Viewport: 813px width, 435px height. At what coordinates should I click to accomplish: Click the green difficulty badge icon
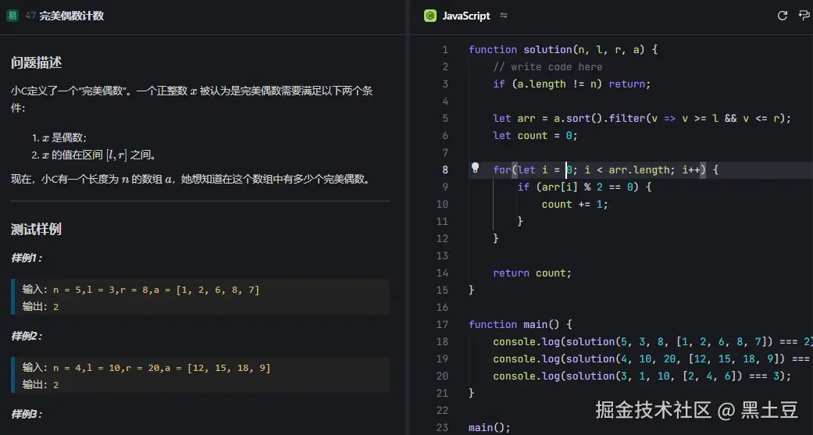point(12,16)
